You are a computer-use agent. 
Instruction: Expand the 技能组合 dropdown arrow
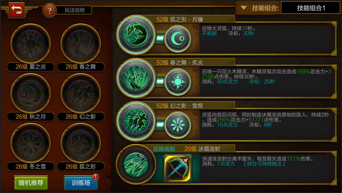click(x=244, y=8)
